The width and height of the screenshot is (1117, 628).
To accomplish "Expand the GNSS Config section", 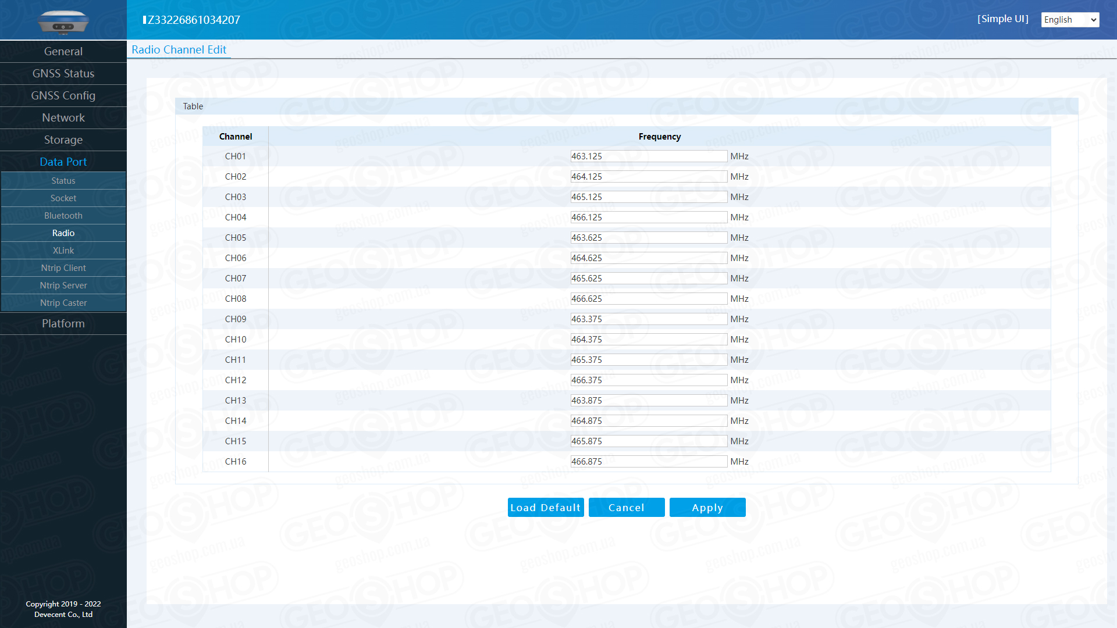I will pos(63,96).
